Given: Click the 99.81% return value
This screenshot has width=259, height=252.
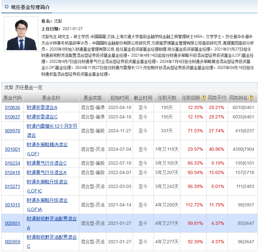Looking at the screenshot, I should [x=195, y=223].
